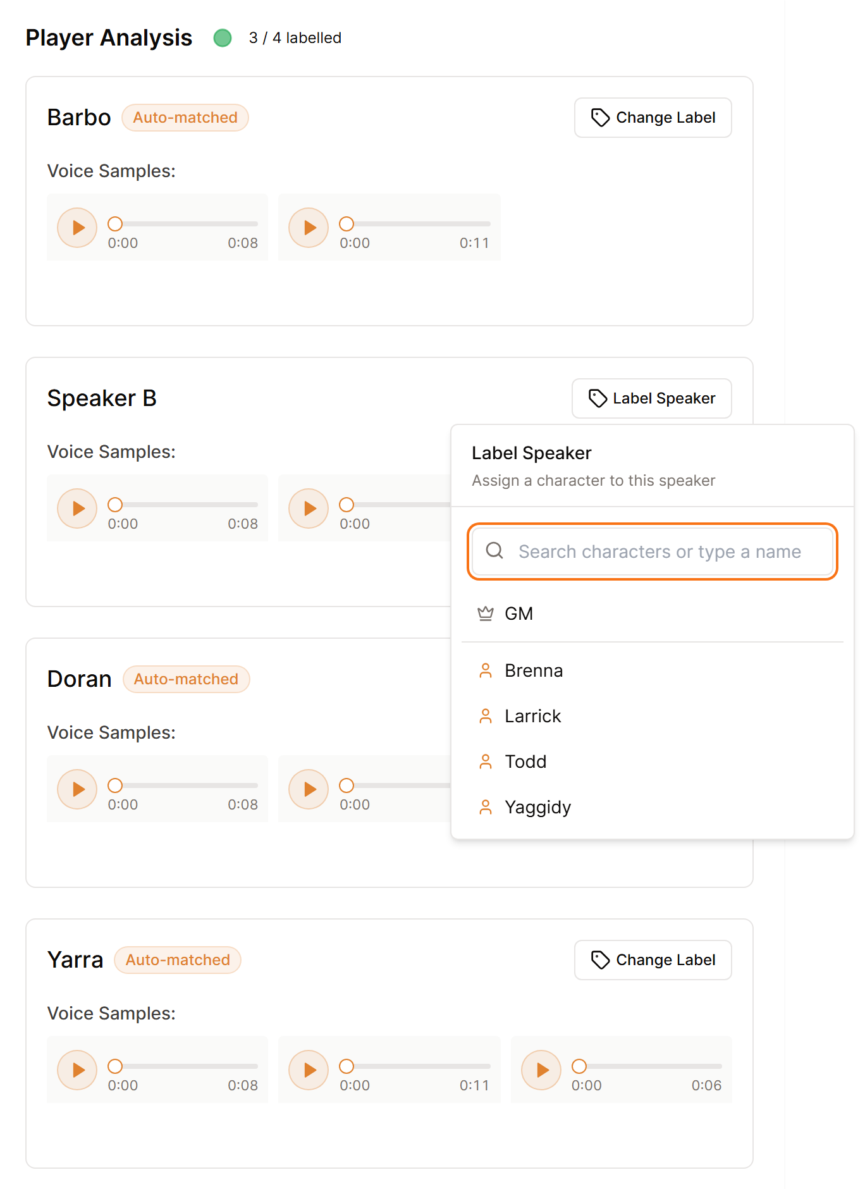Play Speaker B's second voice sample
Viewport: 865px width, 1189px height.
pos(309,508)
